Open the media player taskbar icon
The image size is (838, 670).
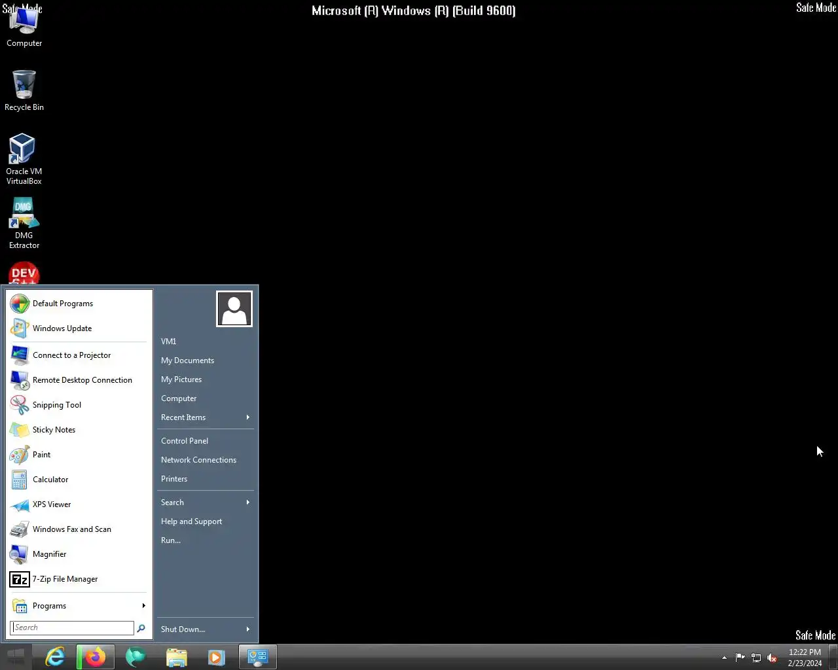[x=217, y=657]
